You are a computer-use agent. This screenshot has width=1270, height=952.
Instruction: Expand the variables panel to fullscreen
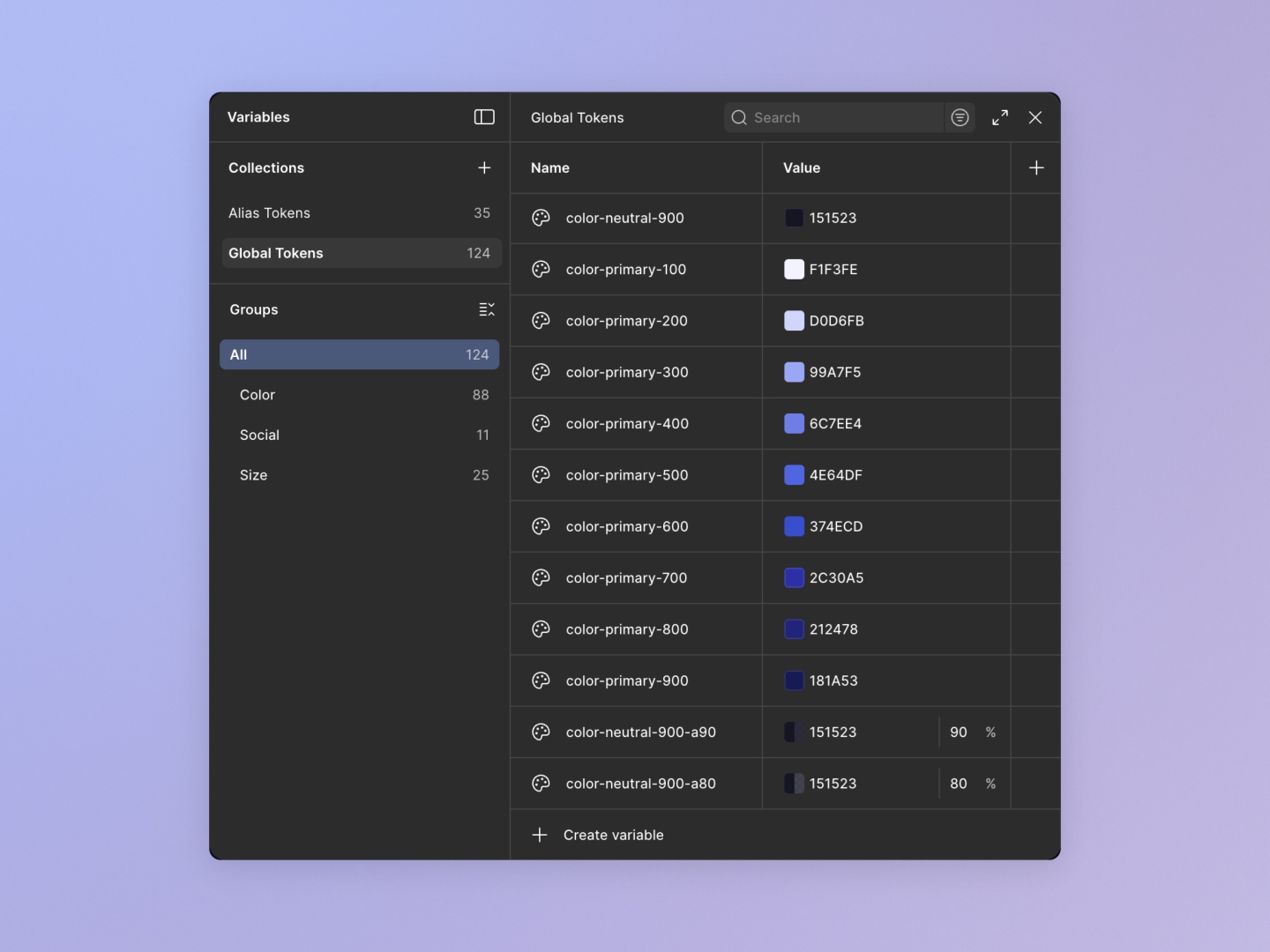1000,117
